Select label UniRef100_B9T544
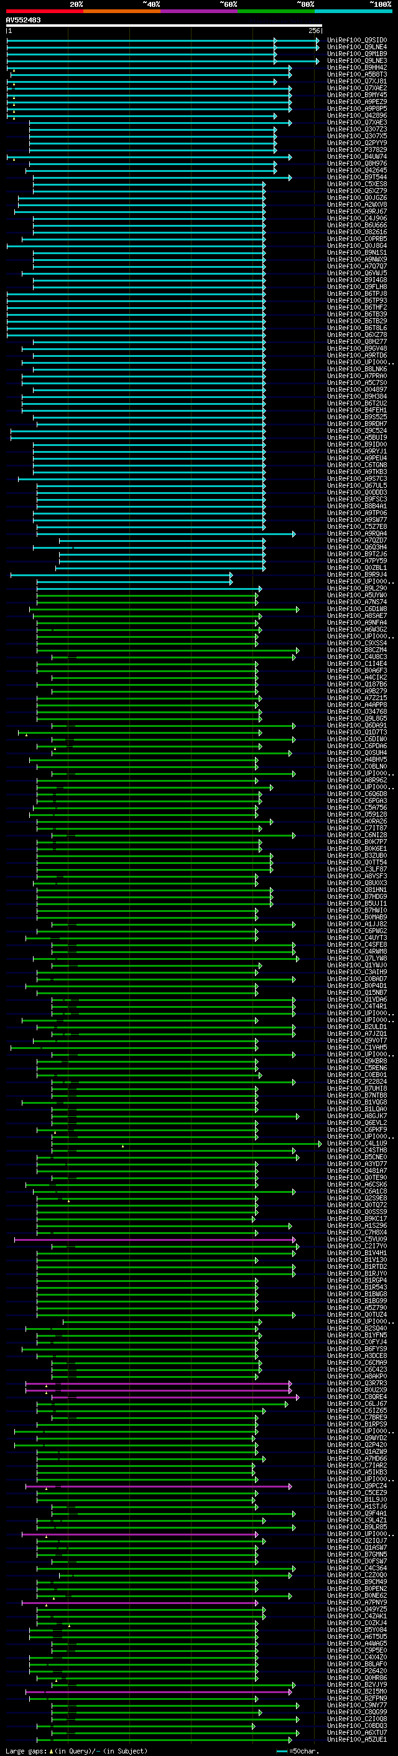Screen dimensions: 398x1756 [357, 178]
